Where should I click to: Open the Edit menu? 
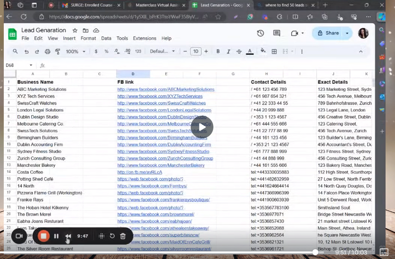(x=38, y=38)
